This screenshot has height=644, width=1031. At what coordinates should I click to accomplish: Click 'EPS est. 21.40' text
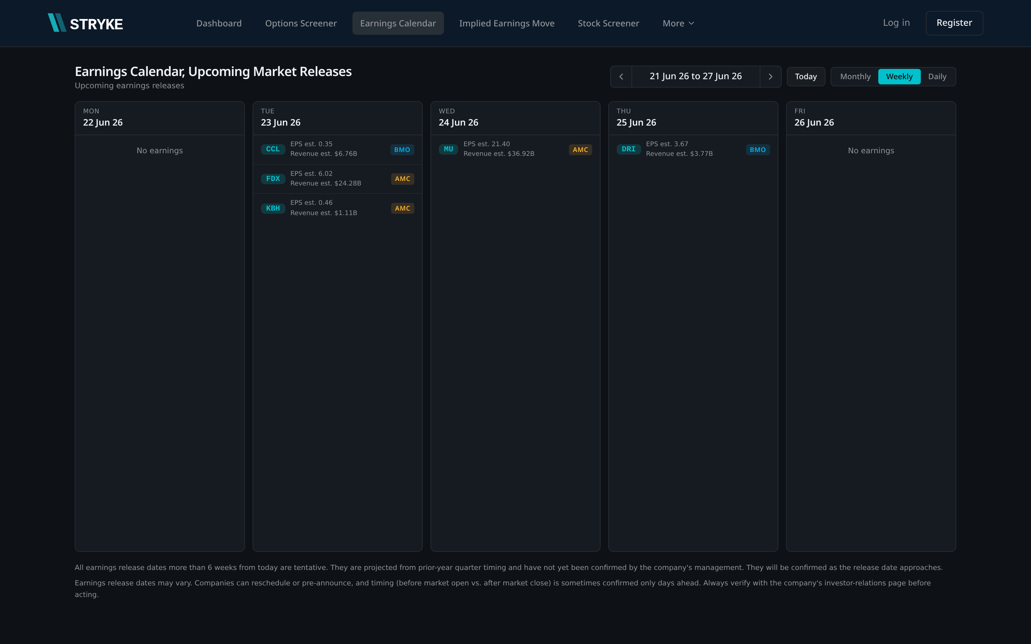(487, 144)
